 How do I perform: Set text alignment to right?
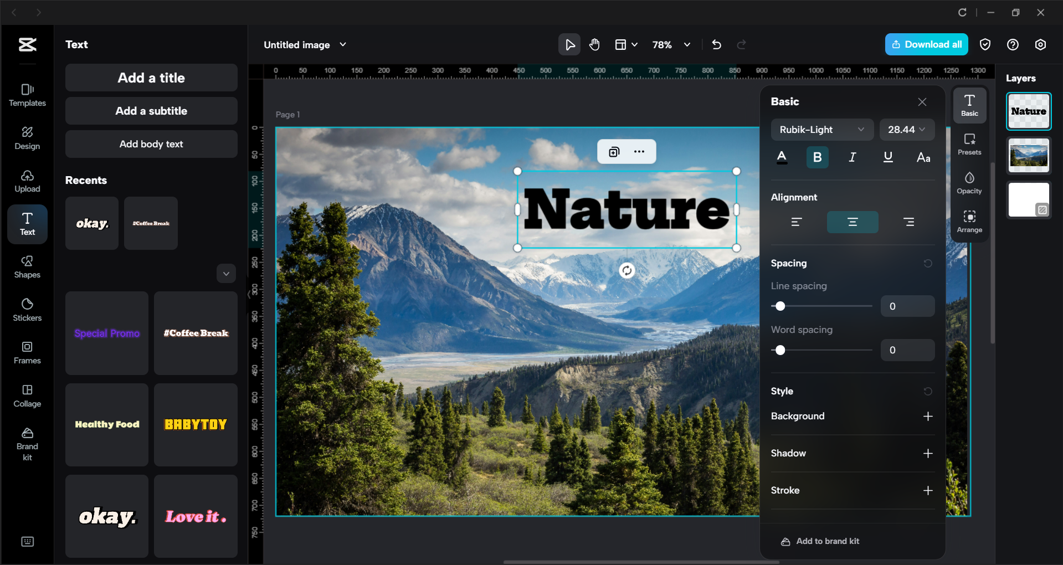coord(908,222)
